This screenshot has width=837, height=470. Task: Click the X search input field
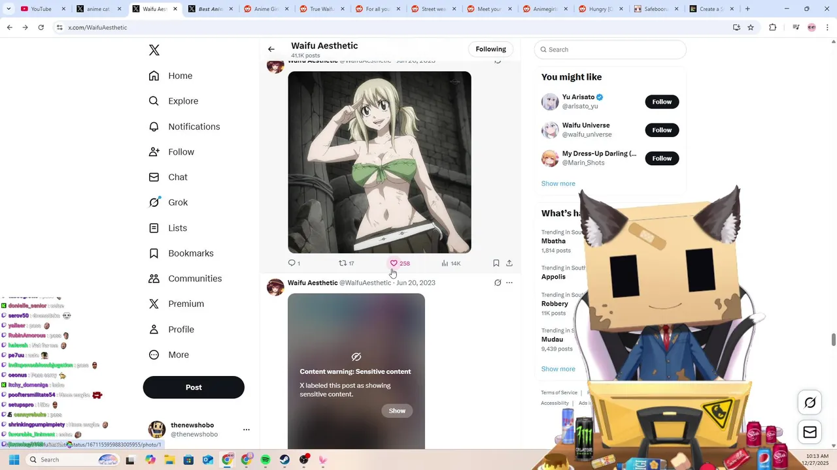click(x=610, y=50)
